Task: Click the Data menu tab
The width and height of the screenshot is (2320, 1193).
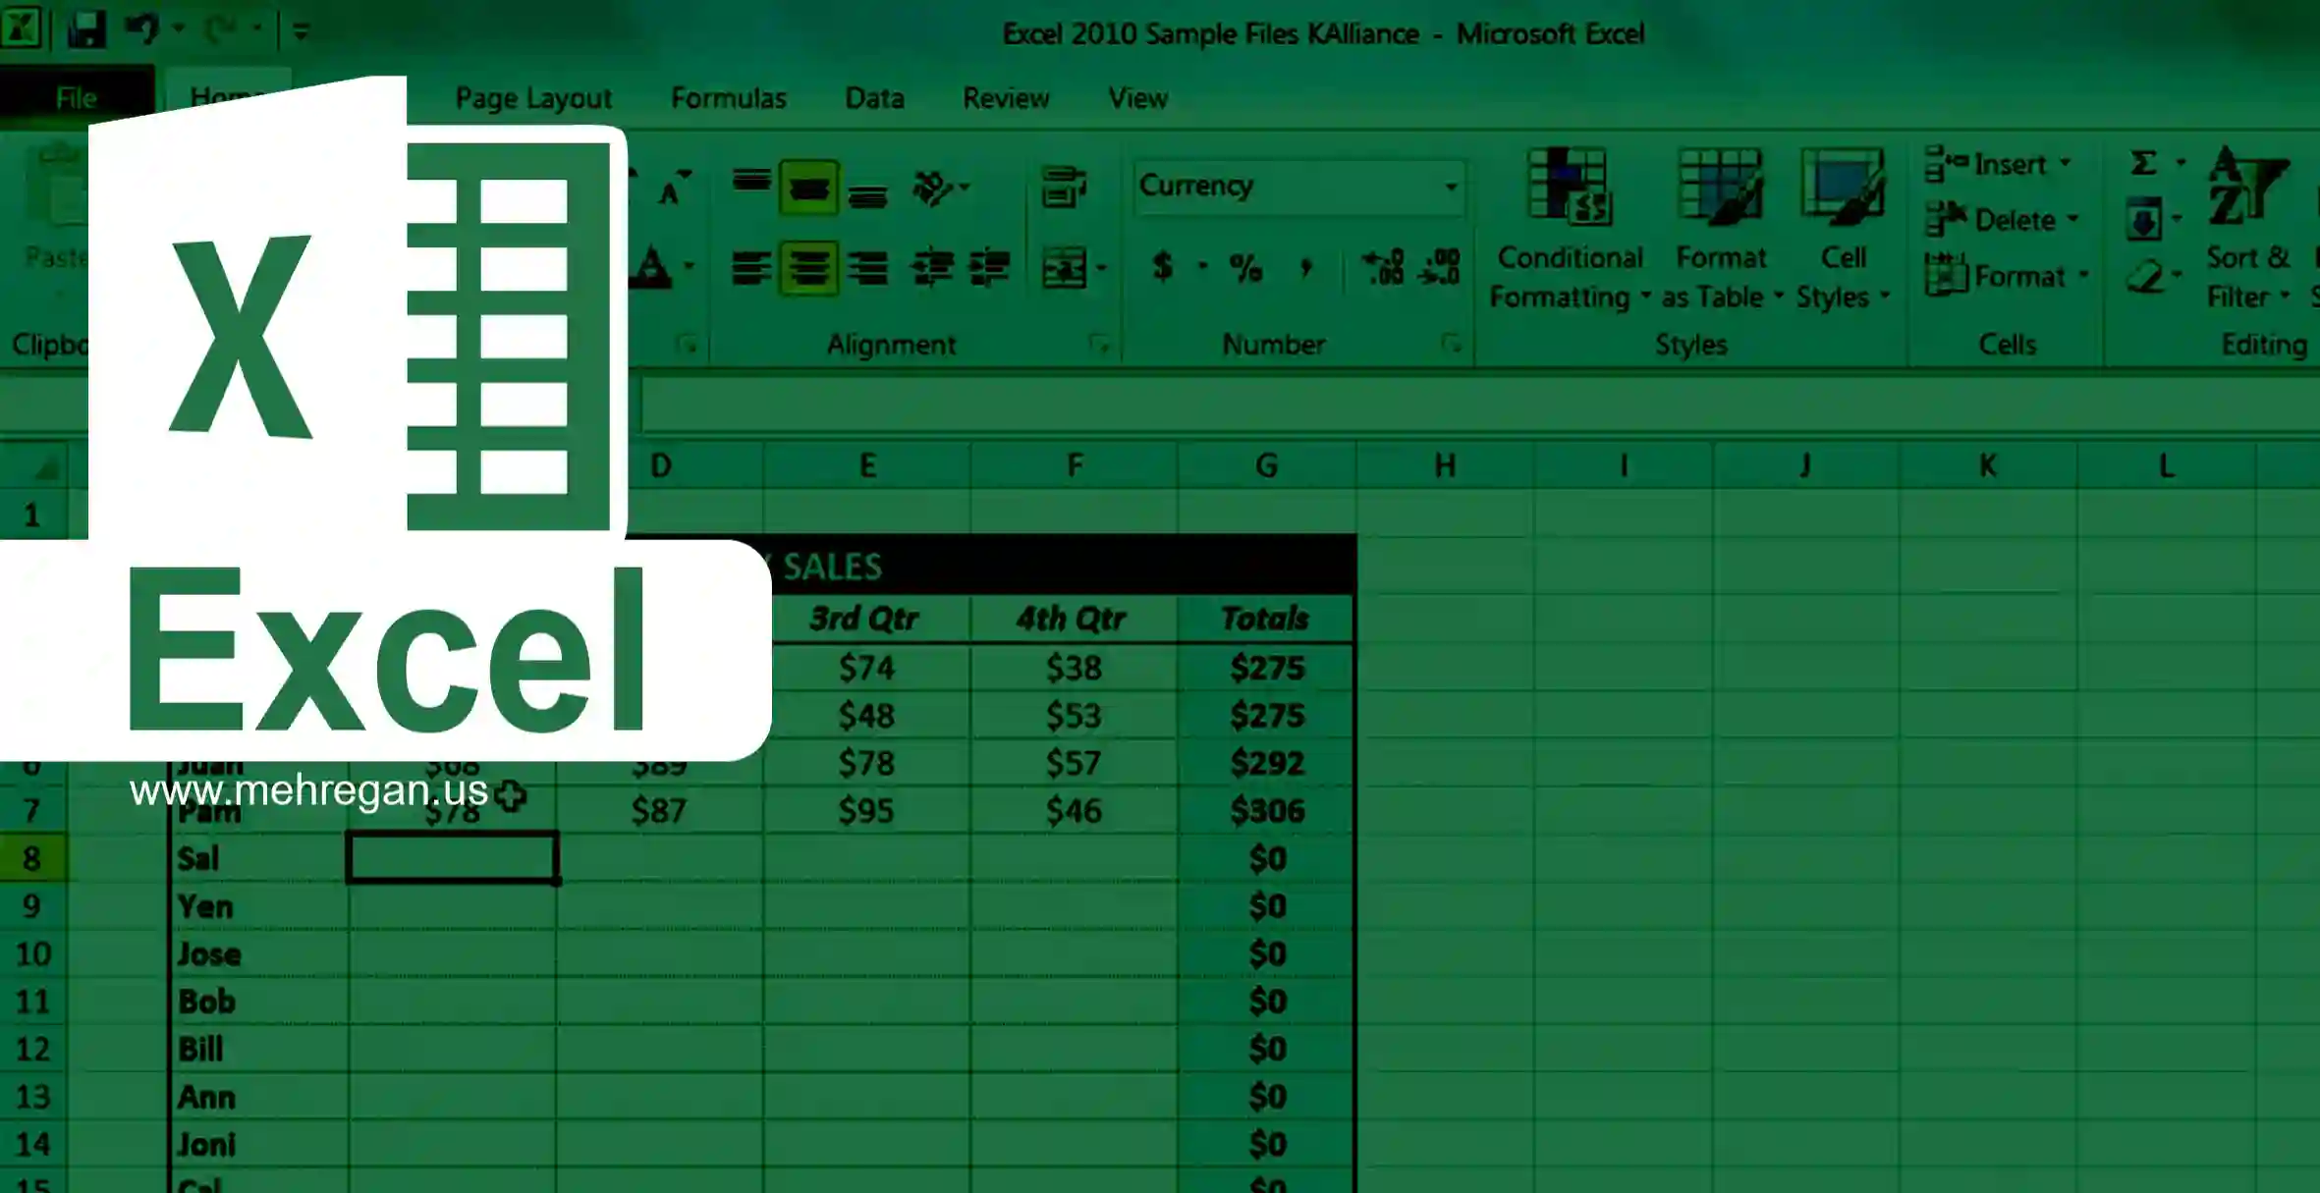Action: coord(873,97)
